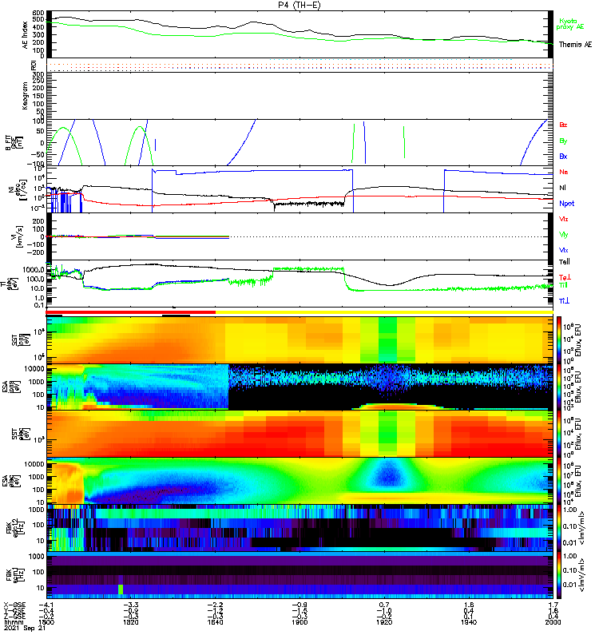Click the black parallel Te legend label
Image resolution: width=599 pixels, height=639 pixels.
(x=564, y=262)
